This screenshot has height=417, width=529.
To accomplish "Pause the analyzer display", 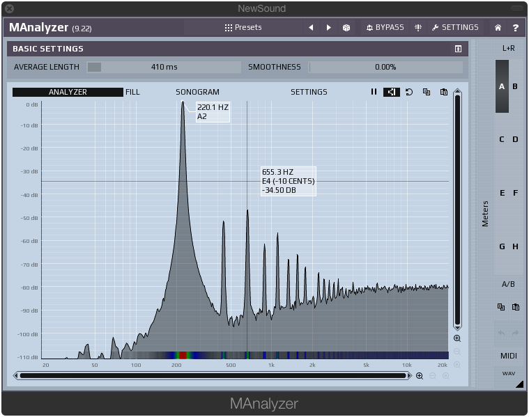I will click(374, 92).
